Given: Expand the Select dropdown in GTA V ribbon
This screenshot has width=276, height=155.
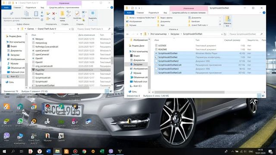Looking at the screenshot, I should tap(93, 20).
